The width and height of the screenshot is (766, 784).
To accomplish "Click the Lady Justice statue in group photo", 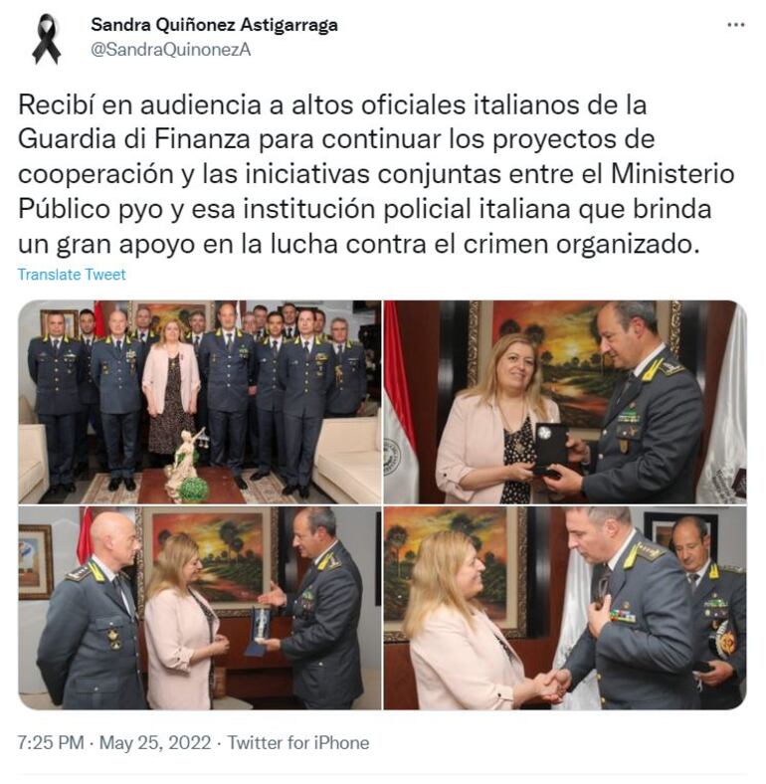I will pos(184,460).
